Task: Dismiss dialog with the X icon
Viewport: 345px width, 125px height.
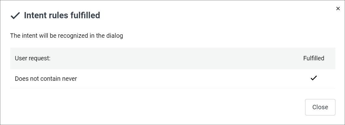Action: 338,9
